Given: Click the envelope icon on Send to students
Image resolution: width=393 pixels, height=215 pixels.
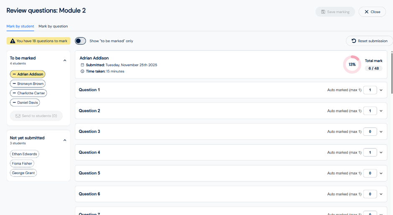Looking at the screenshot, I should click(18, 116).
